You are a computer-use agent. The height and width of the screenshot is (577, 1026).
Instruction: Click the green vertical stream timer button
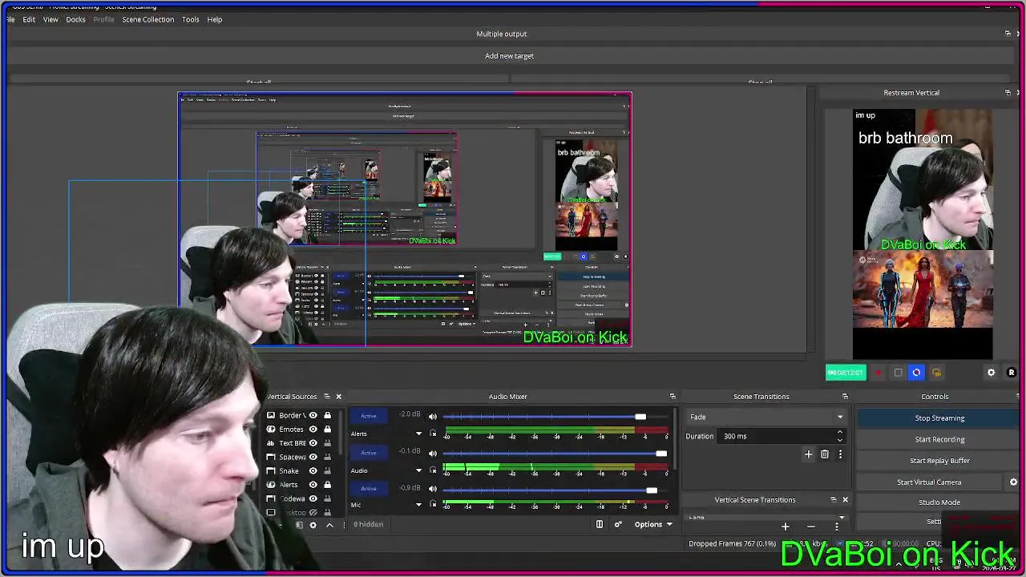coord(846,373)
